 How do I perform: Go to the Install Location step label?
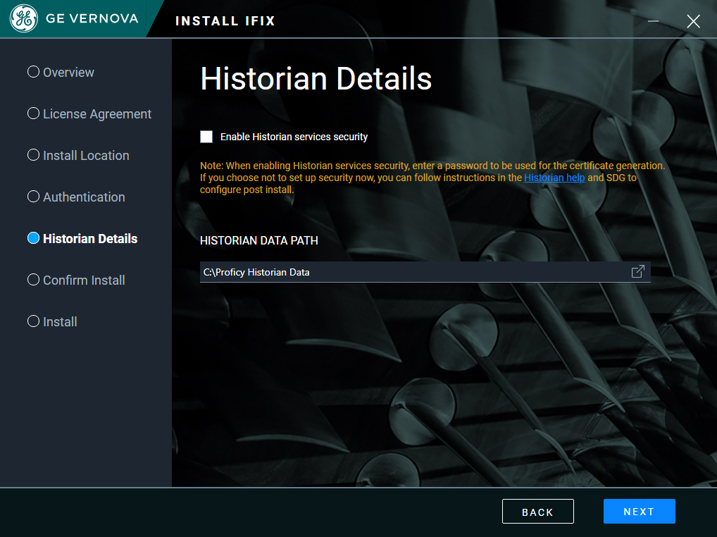tap(86, 156)
